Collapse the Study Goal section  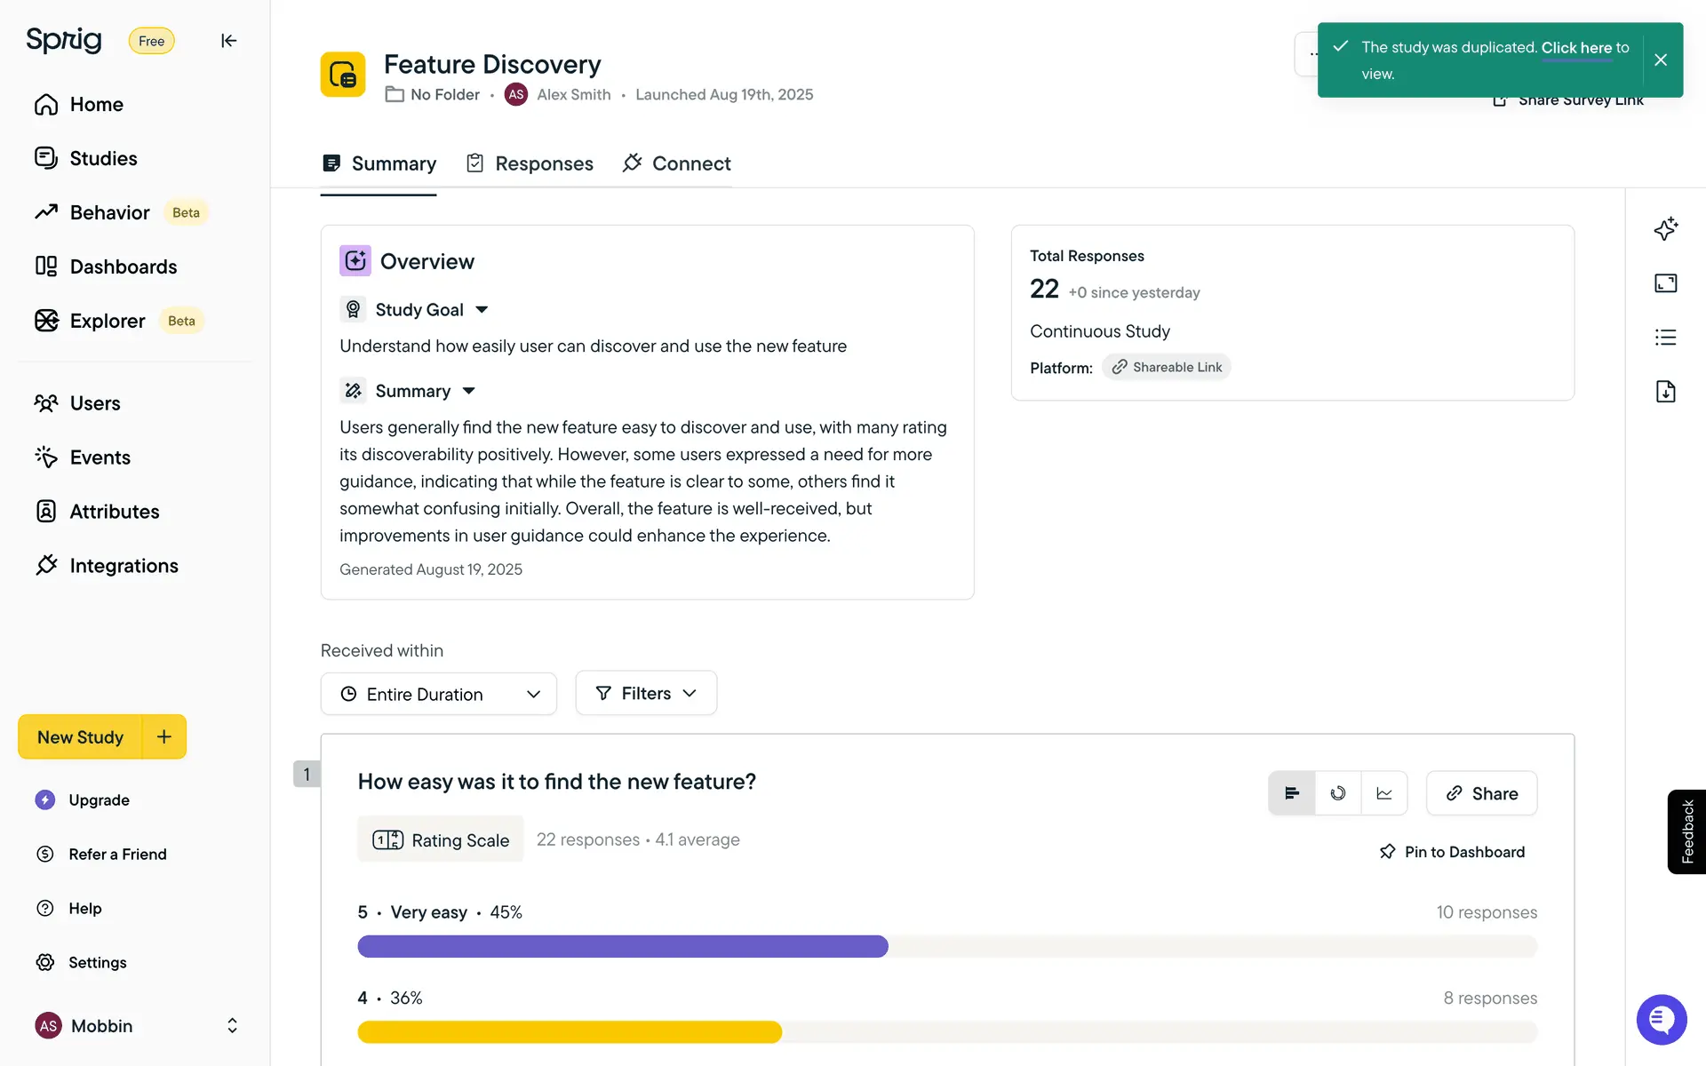coord(482,310)
